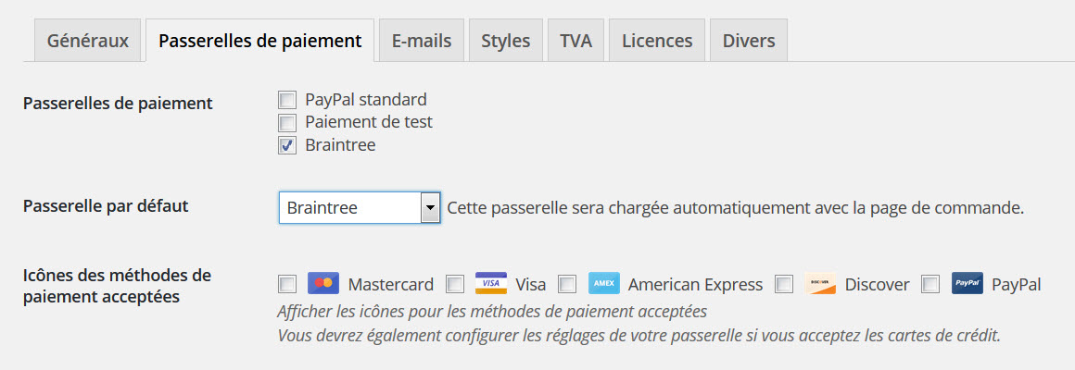This screenshot has height=370, width=1075.
Task: Tick the American Express icon checkbox
Action: coord(568,284)
